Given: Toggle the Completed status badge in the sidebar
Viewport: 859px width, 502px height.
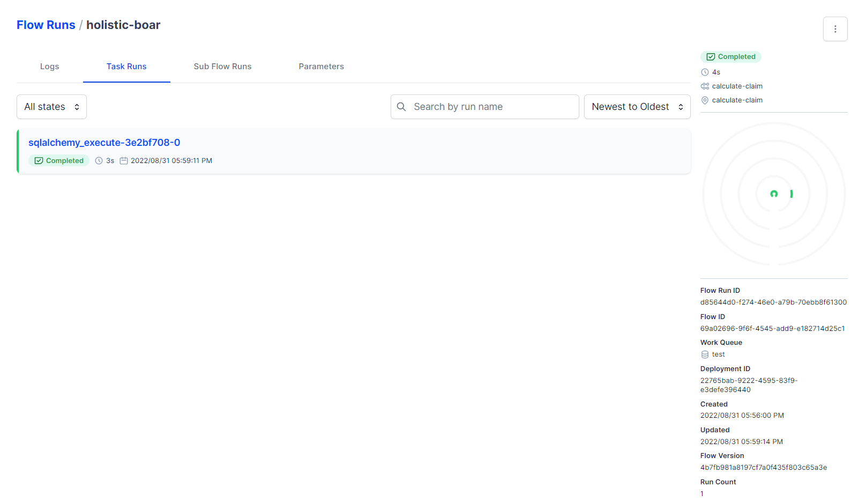Looking at the screenshot, I should [x=731, y=56].
